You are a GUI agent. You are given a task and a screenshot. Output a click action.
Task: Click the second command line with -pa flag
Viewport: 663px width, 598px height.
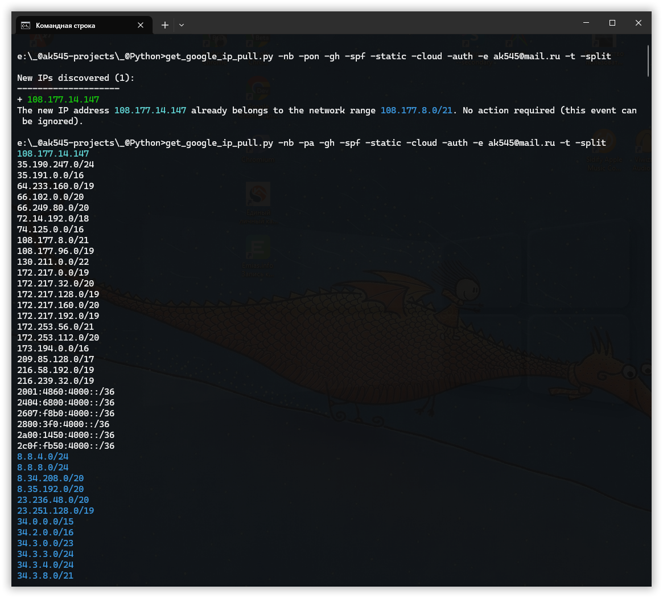(312, 143)
